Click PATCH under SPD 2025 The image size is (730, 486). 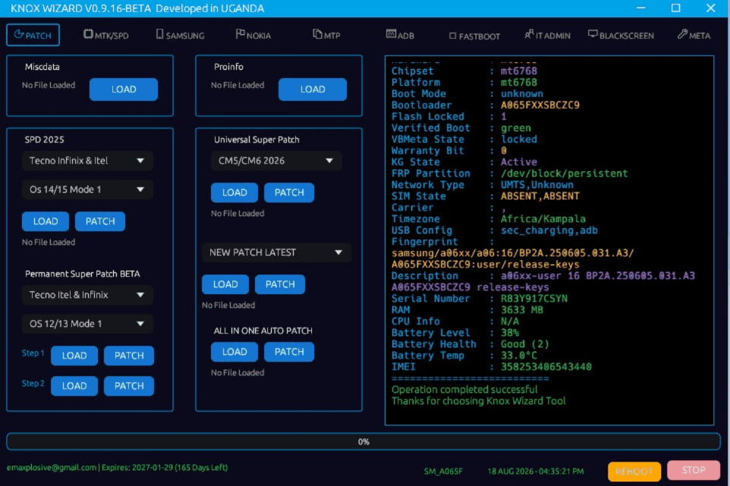point(100,221)
